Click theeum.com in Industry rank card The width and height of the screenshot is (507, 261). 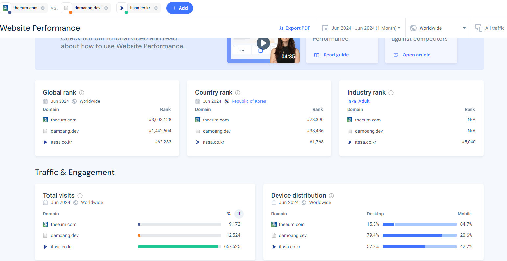[368, 120]
